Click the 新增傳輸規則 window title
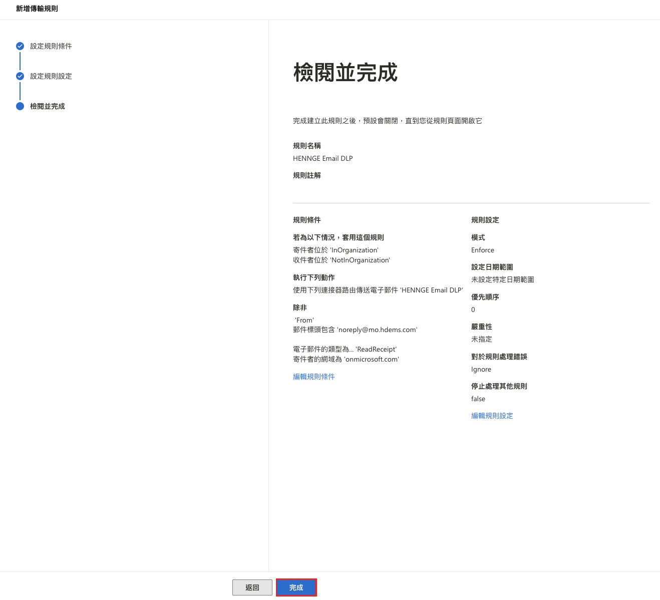The width and height of the screenshot is (660, 600). (37, 9)
